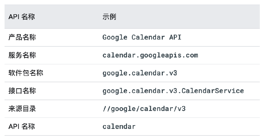Click the word 'API' in the product example
The image size is (260, 138).
click(175, 37)
